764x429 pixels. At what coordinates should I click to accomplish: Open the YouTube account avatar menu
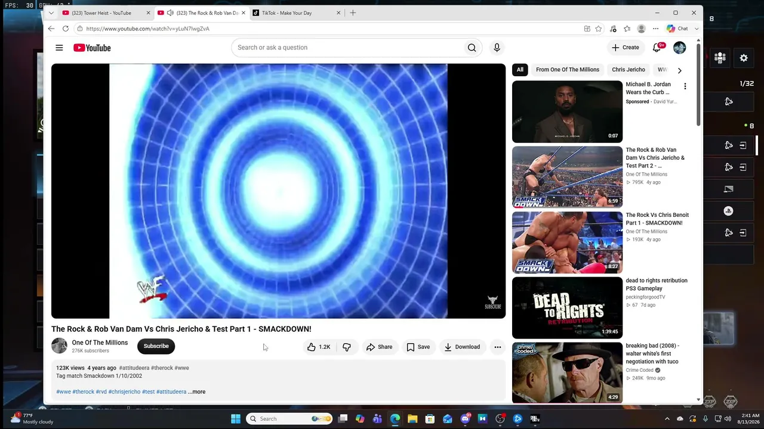(679, 48)
